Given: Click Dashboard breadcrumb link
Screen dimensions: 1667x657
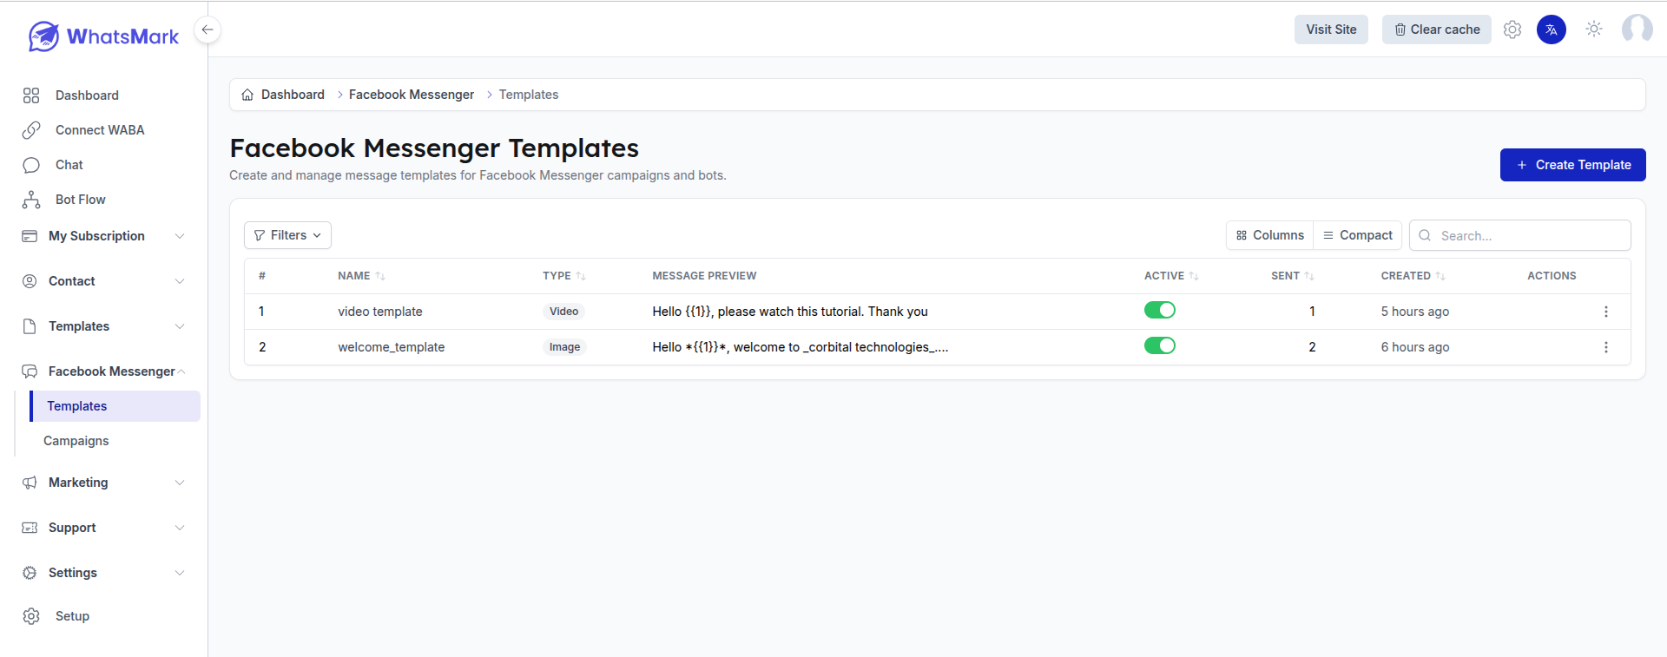Looking at the screenshot, I should coord(293,95).
